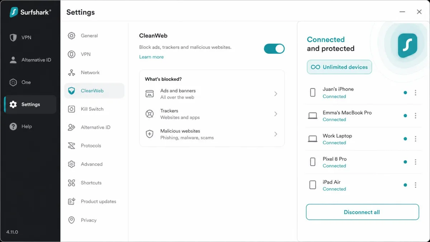Click the laptop icon beside Emma's MacBook Pro
Viewport: 430px width, 242px height.
pos(313,116)
